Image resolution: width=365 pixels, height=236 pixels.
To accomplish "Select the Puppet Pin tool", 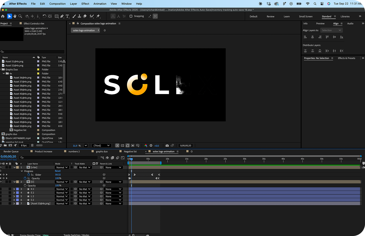I will point(98,16).
